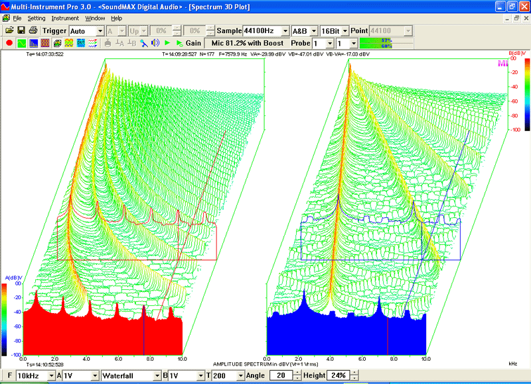The width and height of the screenshot is (531, 384).
Task: Click the microphone input icon
Action: 144,43
